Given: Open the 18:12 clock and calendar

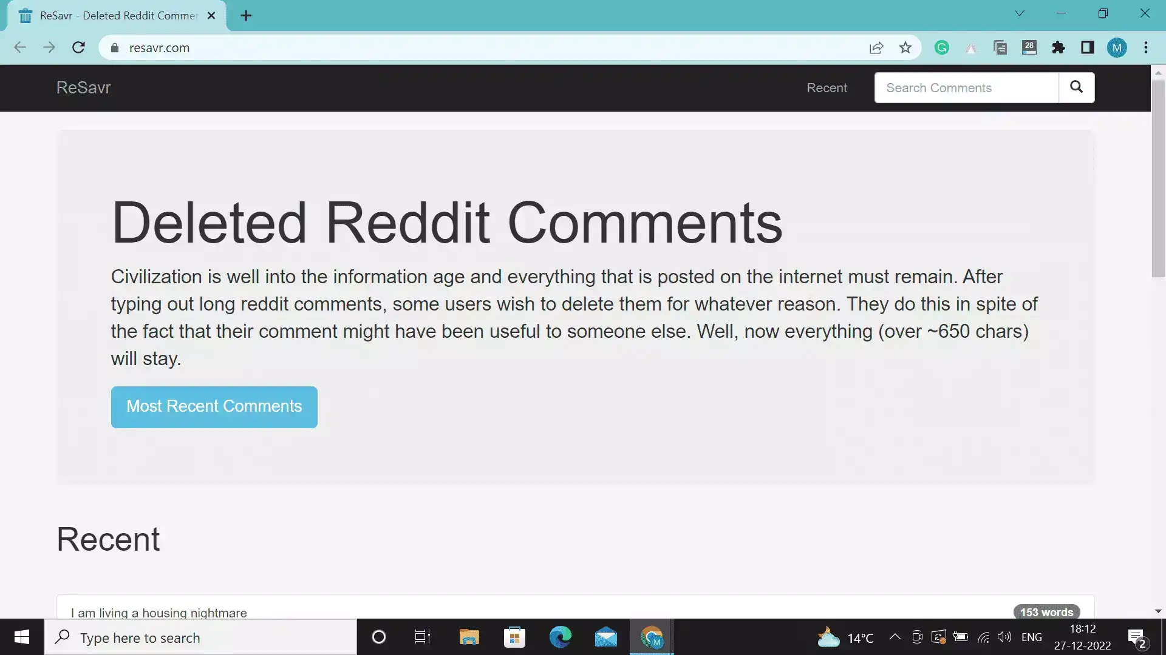Looking at the screenshot, I should (x=1082, y=637).
